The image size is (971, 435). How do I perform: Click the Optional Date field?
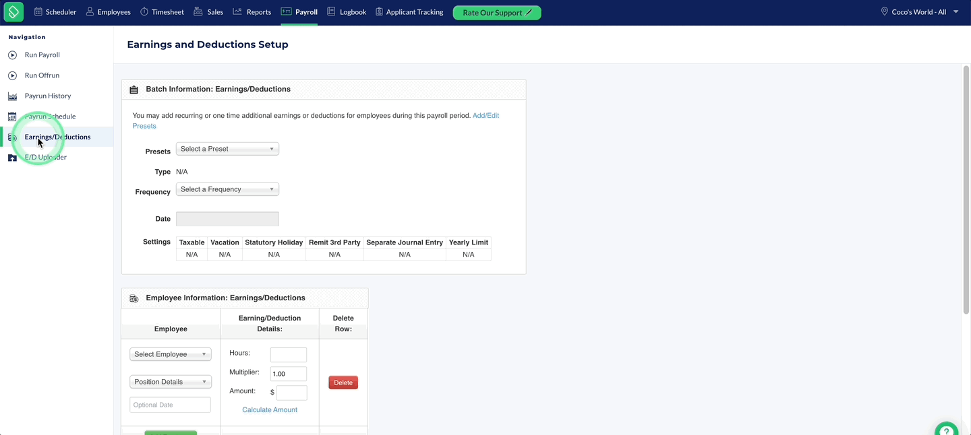coord(170,405)
